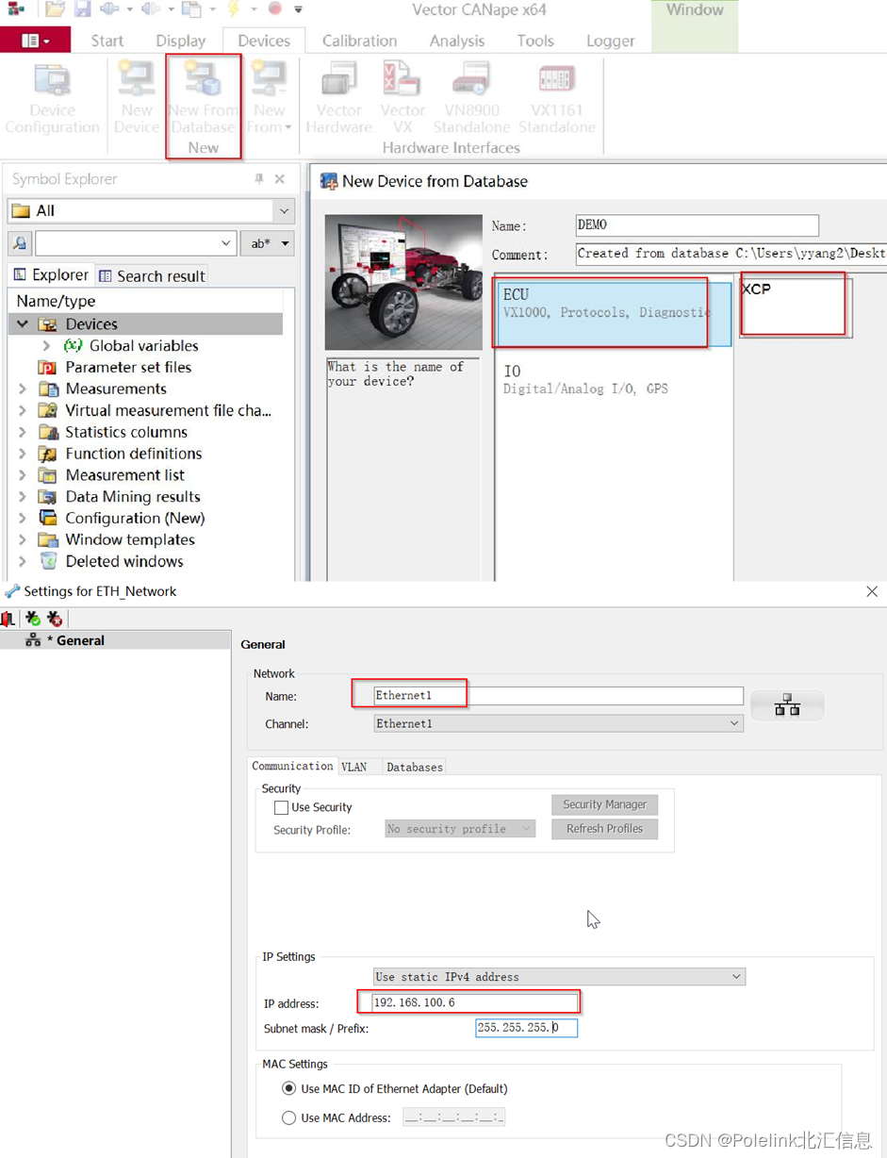Viewport: 887px width, 1158px height.
Task: Close the Symbol Explorer panel
Action: point(280,179)
